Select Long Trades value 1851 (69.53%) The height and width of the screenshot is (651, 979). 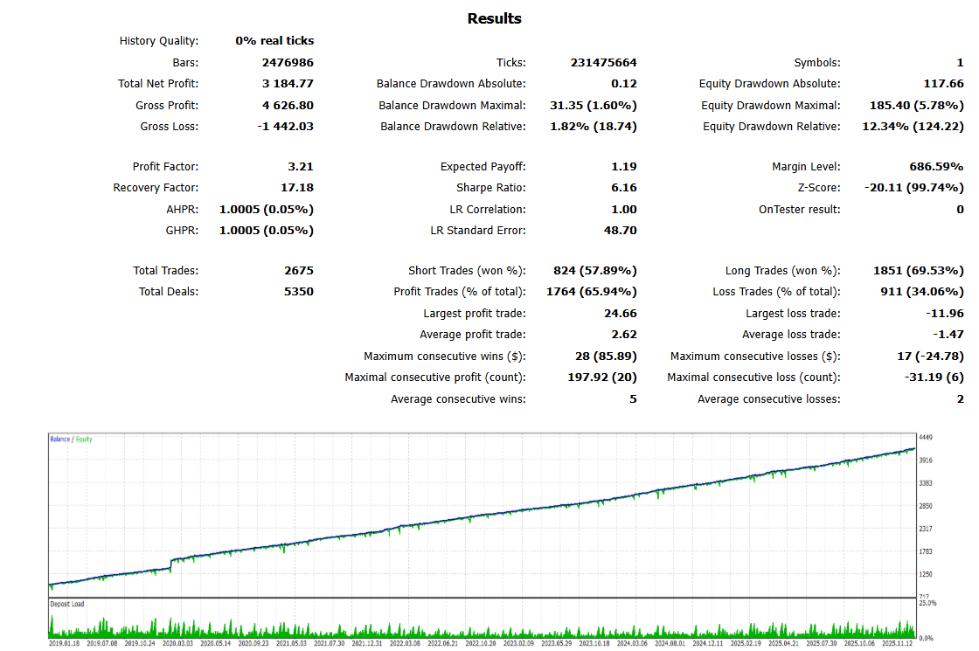pos(919,270)
